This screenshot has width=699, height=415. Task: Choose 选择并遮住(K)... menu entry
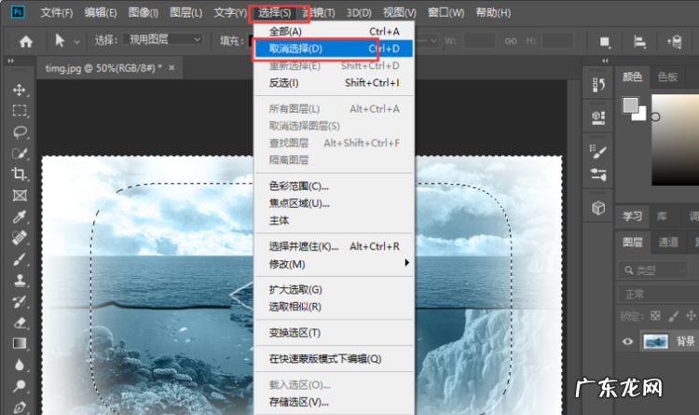point(334,246)
